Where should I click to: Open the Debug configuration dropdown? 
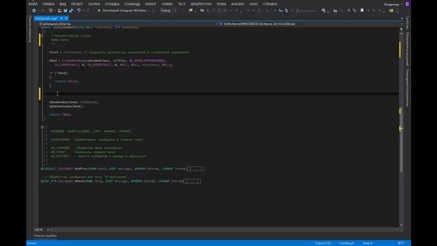tap(169, 11)
